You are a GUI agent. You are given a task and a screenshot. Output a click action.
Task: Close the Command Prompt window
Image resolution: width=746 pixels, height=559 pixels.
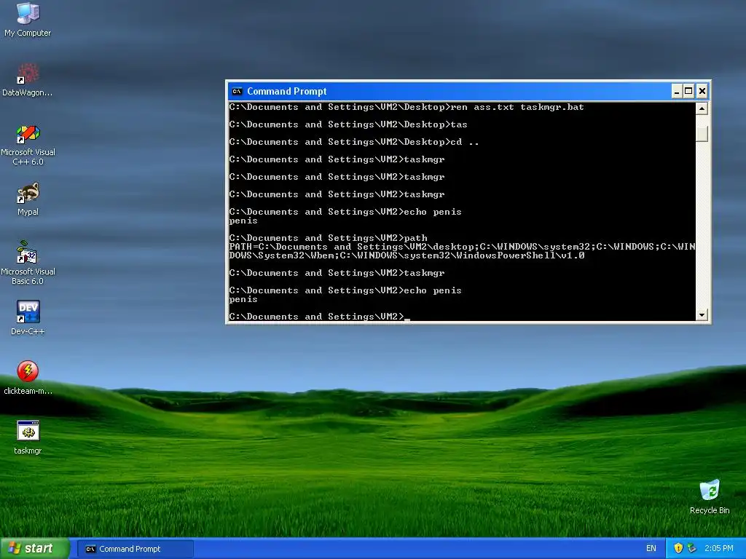click(702, 91)
